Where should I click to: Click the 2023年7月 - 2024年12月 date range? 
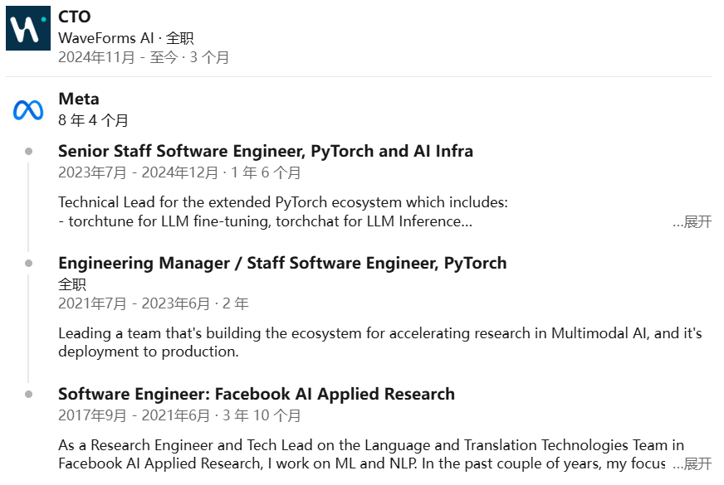[179, 173]
